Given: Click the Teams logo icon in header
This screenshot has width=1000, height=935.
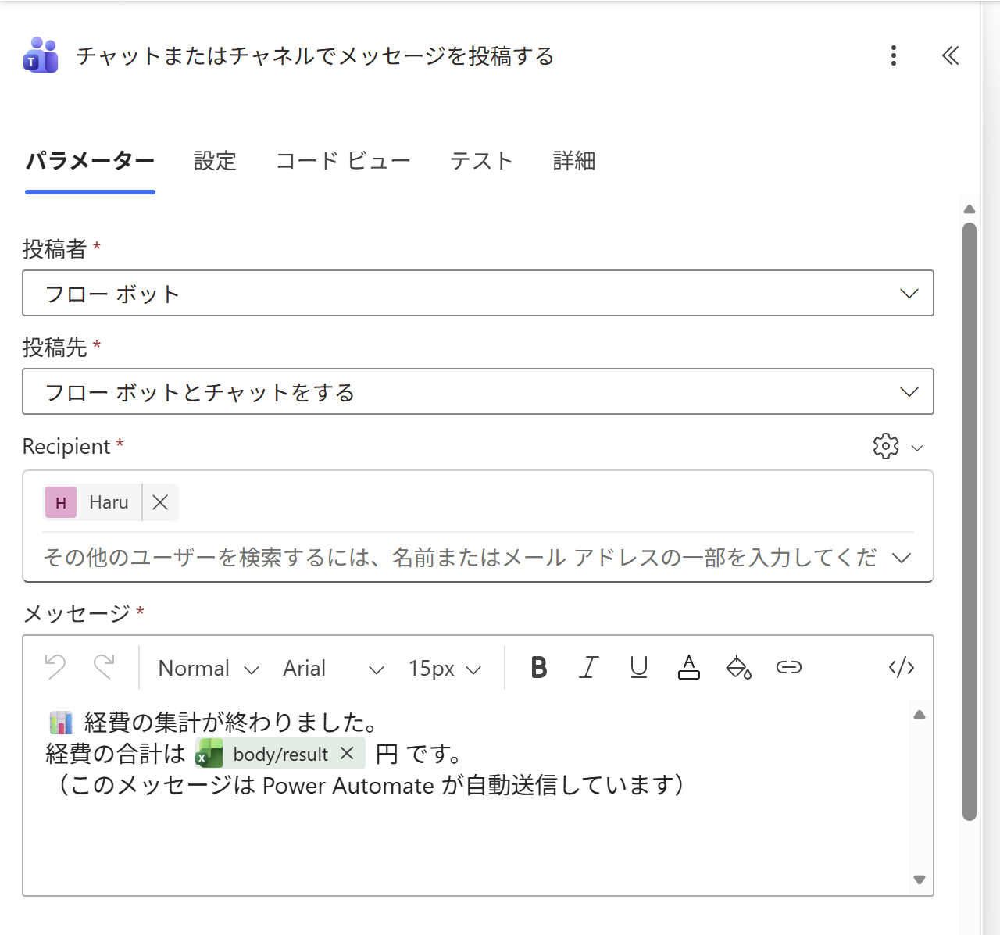Looking at the screenshot, I should click(41, 55).
